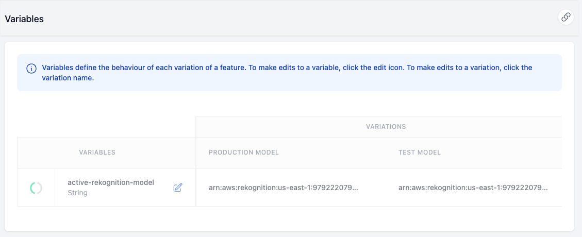Open the TEST MODEL variation
Viewport: 582px width, 237px height.
tap(420, 153)
